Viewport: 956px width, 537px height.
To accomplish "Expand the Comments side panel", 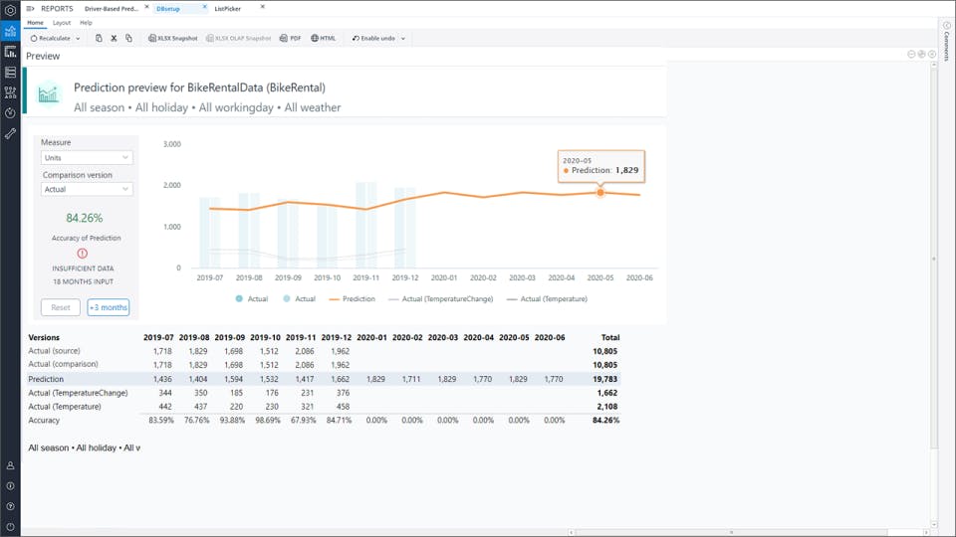I will tap(945, 40).
